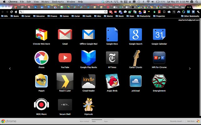The height and width of the screenshot is (125, 201).
Task: Open the wrench settings menu
Action: click(x=198, y=12)
